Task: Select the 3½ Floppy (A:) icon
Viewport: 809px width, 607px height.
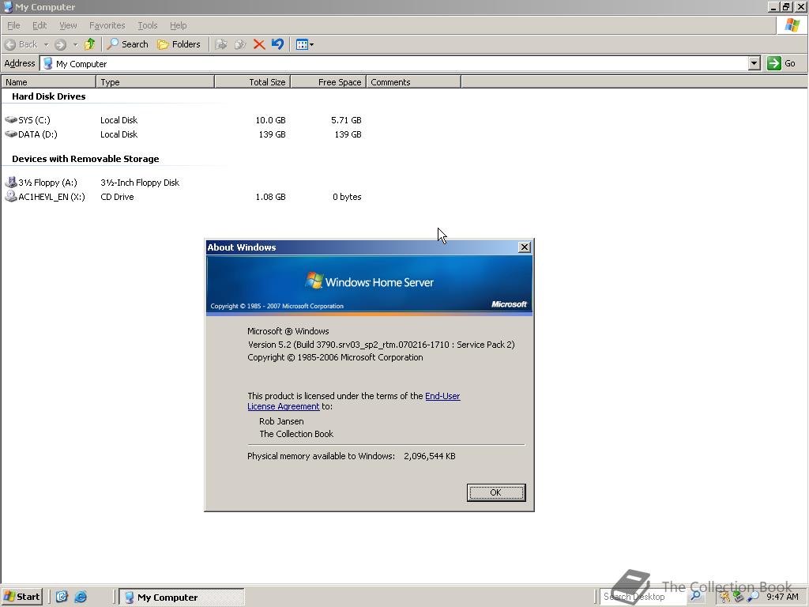Action: [x=11, y=182]
